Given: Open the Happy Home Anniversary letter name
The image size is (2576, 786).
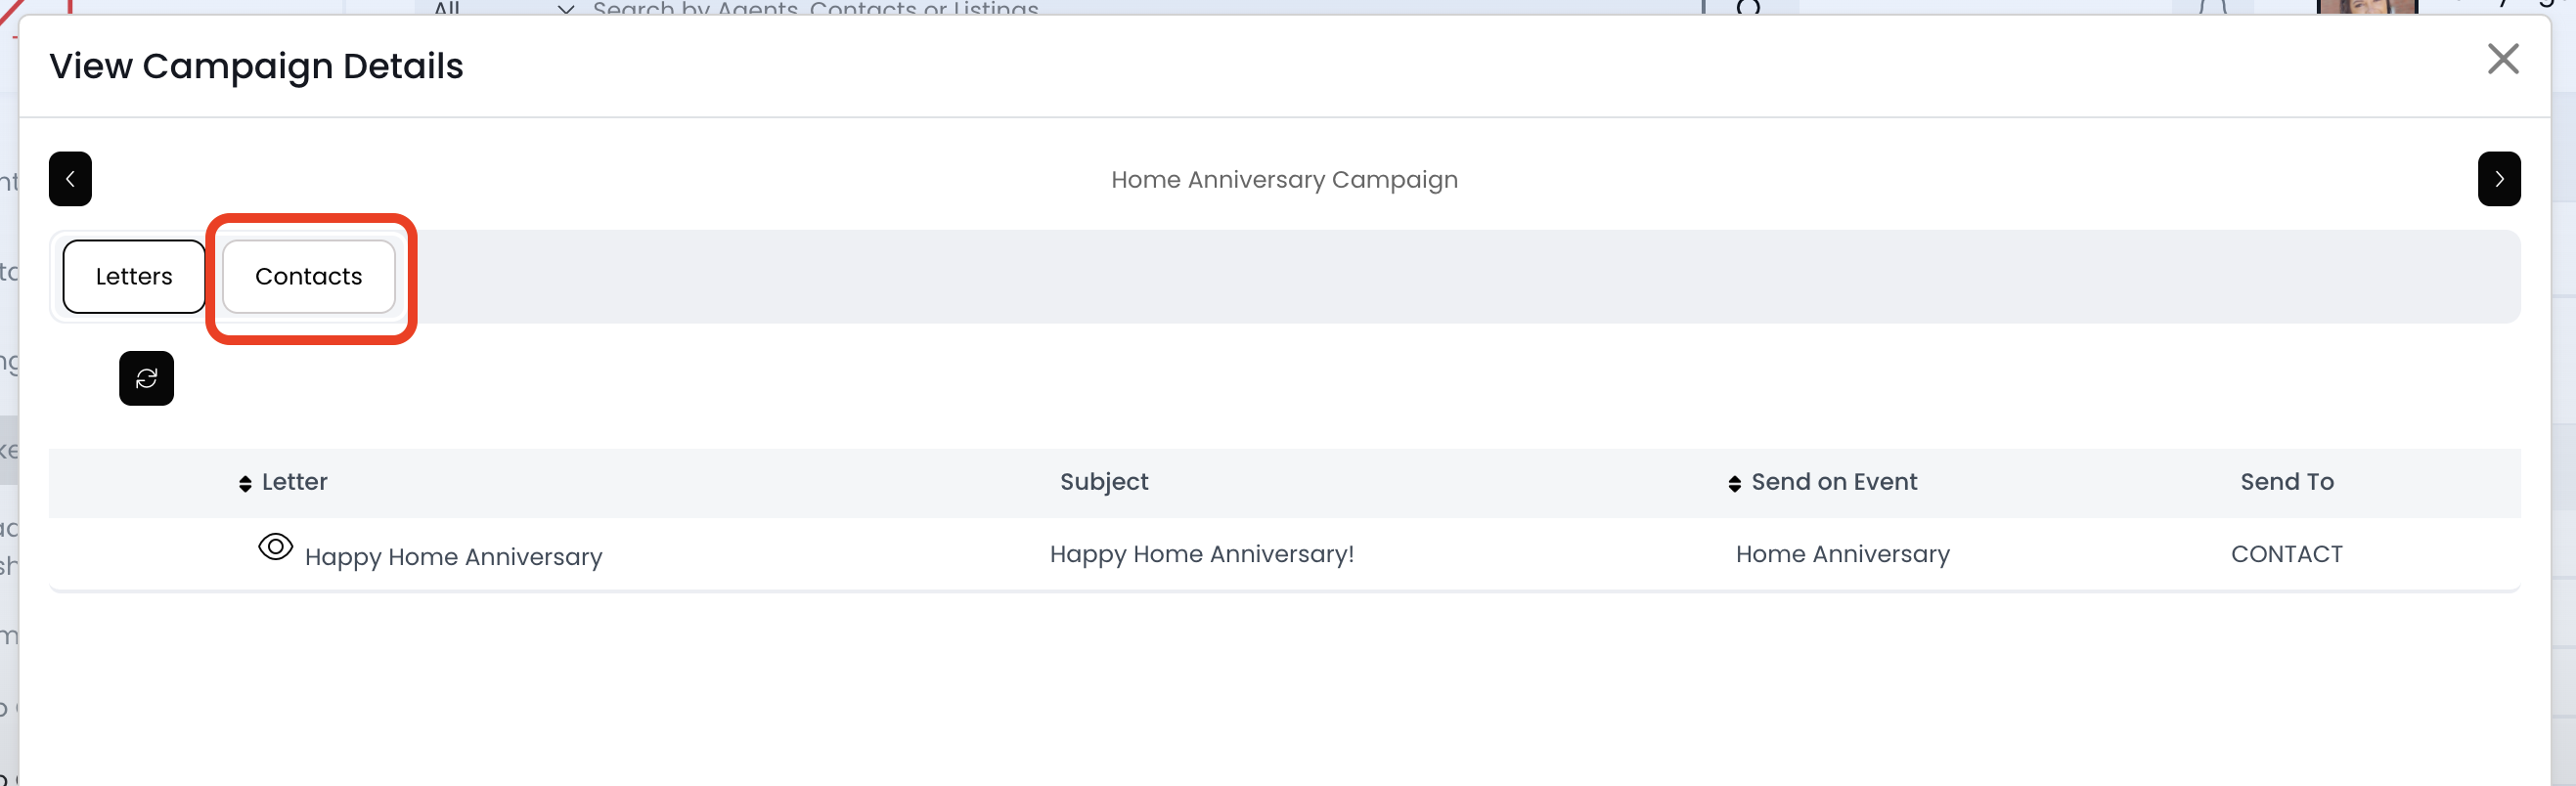Looking at the screenshot, I should coord(453,557).
